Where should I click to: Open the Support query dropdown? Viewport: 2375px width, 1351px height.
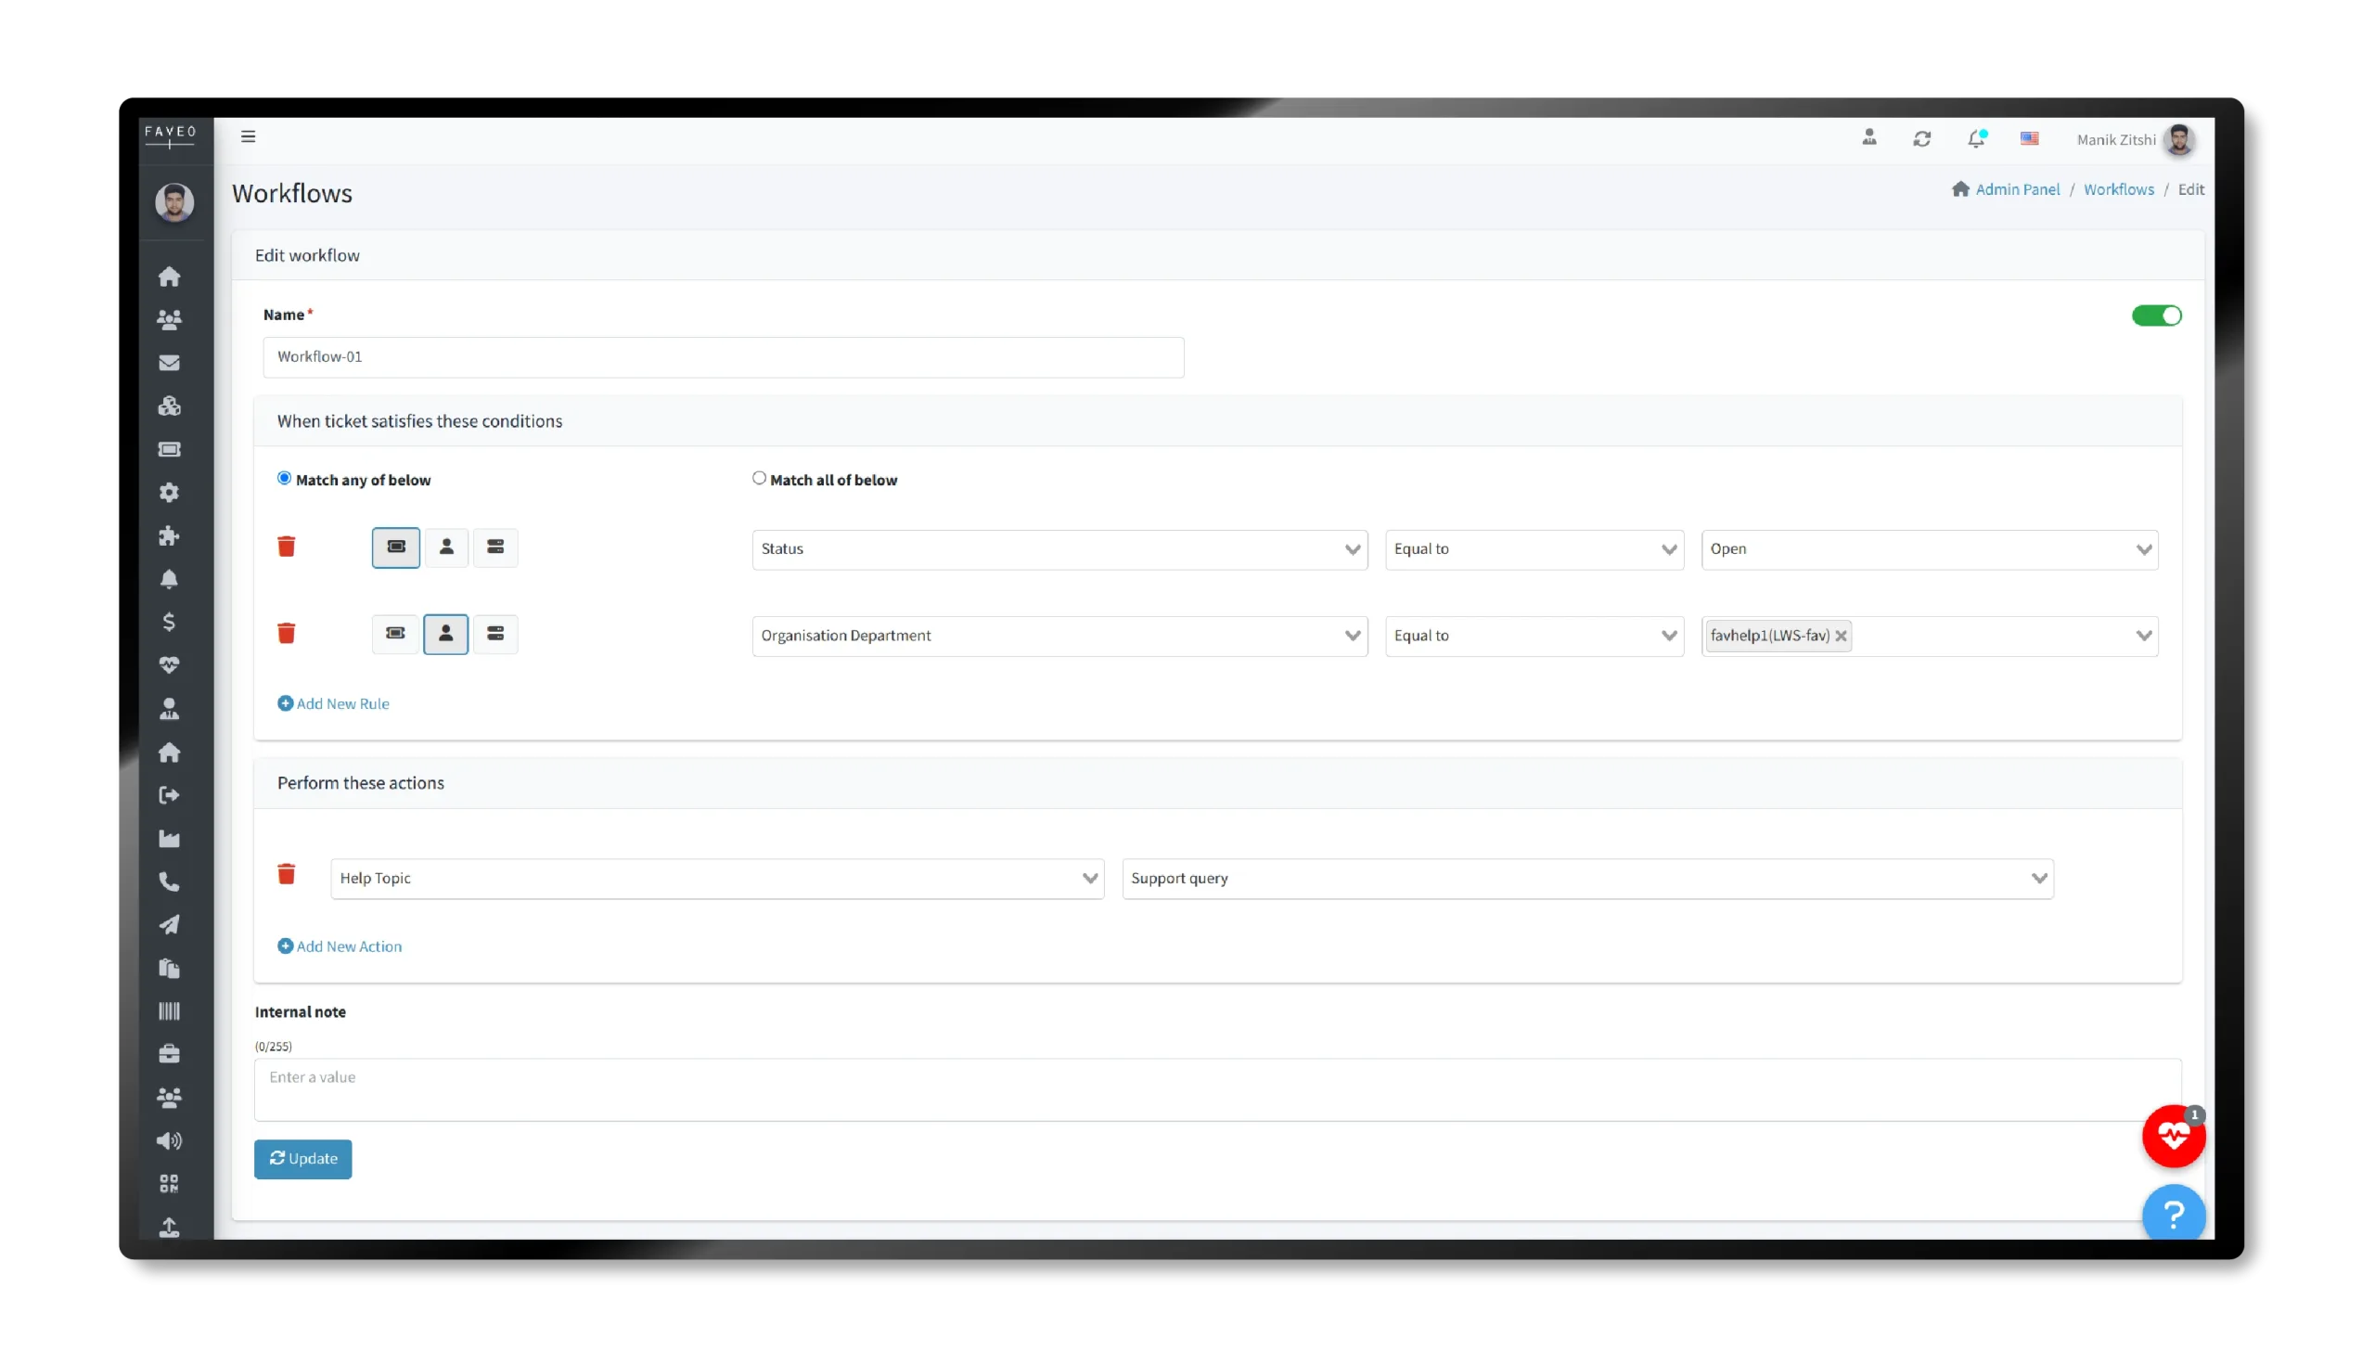(x=1585, y=878)
